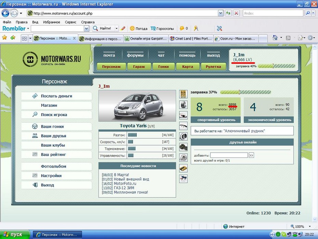
Task: Click the browser Forward arrow button
Action: coord(14,13)
